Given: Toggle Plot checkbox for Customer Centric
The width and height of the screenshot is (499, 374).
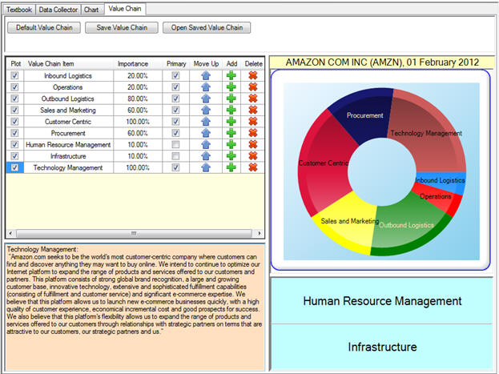Looking at the screenshot, I should (14, 121).
